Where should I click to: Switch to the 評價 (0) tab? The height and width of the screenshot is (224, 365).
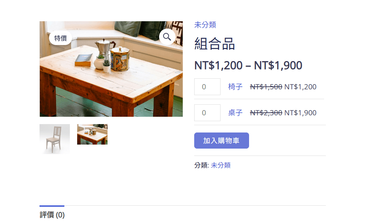coord(52,215)
